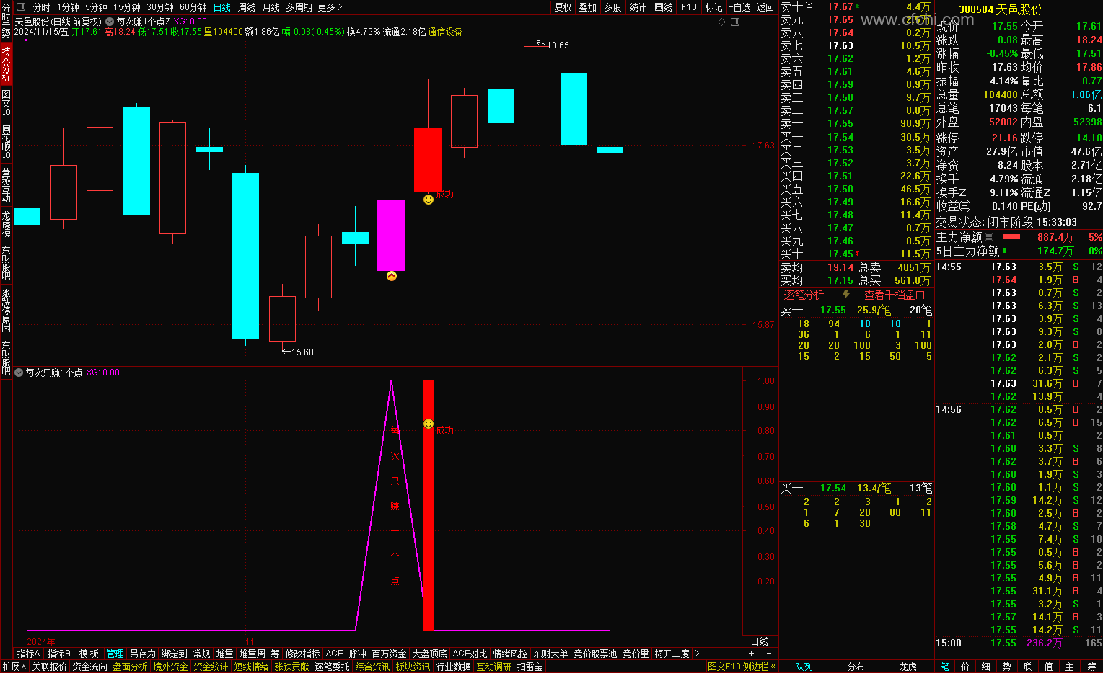Image resolution: width=1103 pixels, height=673 pixels.
Task: Open 扫雷宝 bottom tab
Action: [x=530, y=667]
